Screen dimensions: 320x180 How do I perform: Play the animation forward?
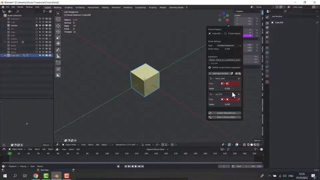(135, 166)
